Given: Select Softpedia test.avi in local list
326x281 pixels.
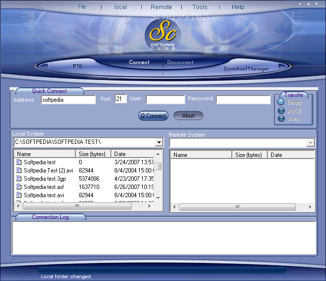Looking at the screenshot, I should [44, 195].
